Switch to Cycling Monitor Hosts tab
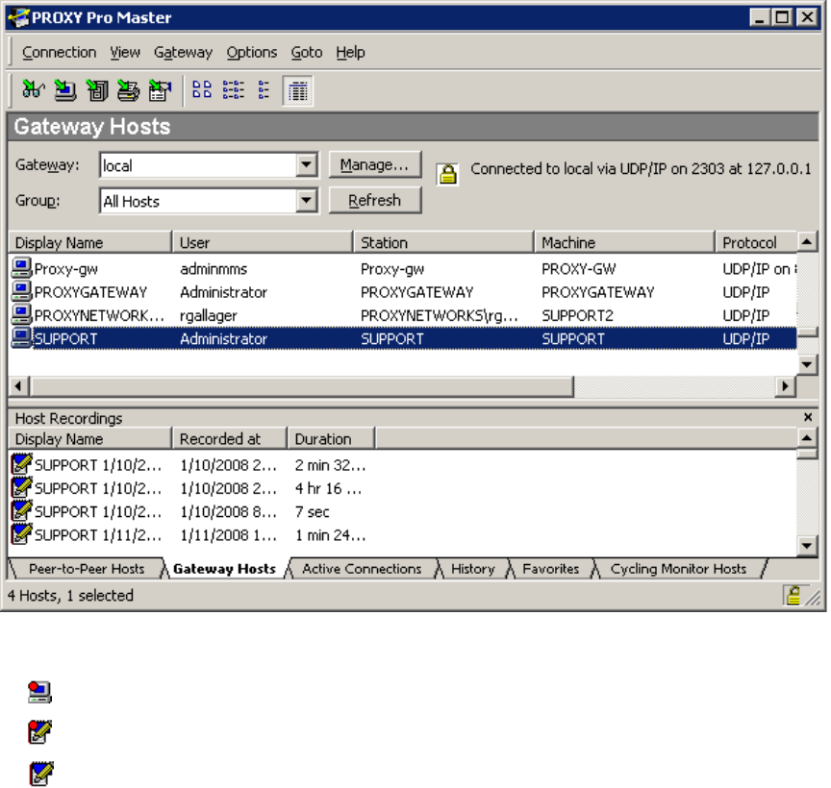The height and width of the screenshot is (788, 831). (678, 569)
